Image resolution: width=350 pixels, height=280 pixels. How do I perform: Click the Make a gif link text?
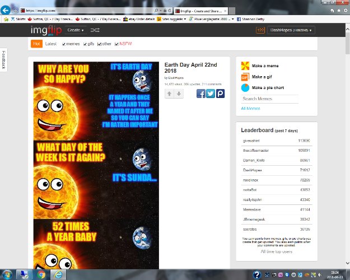262,77
